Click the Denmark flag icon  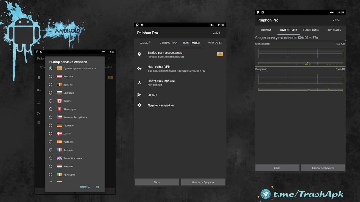pyautogui.click(x=59, y=134)
